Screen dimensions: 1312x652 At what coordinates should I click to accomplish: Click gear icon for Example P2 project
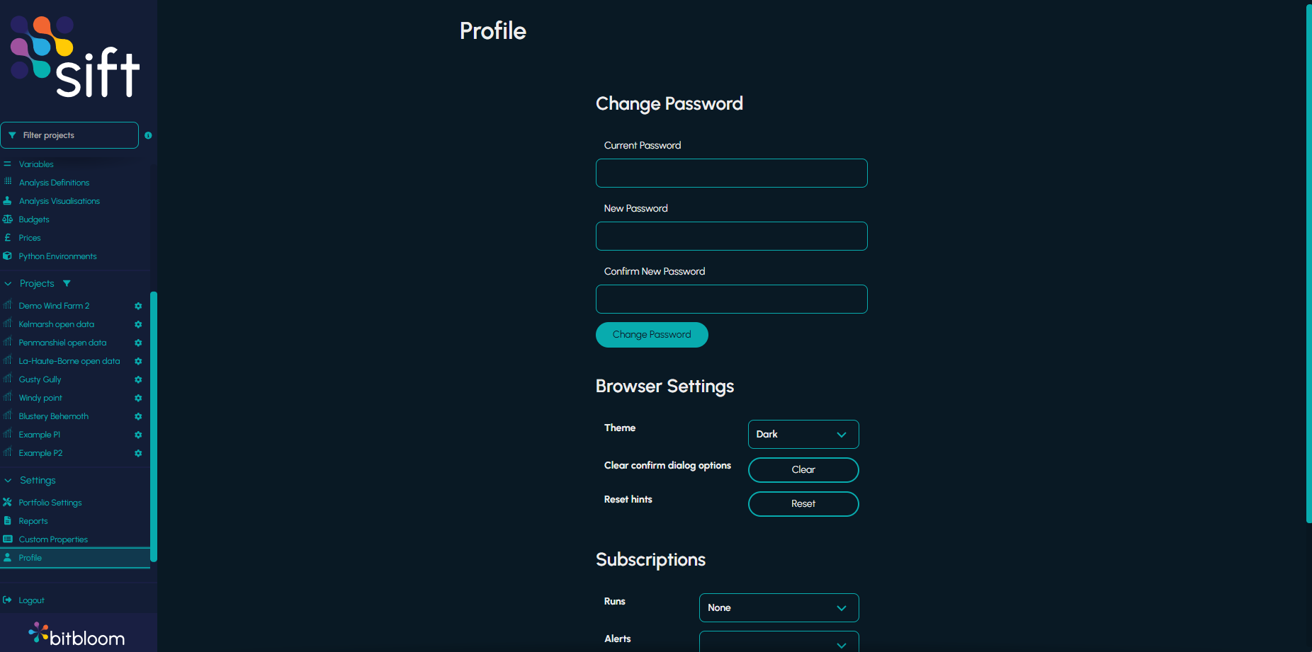pos(138,453)
